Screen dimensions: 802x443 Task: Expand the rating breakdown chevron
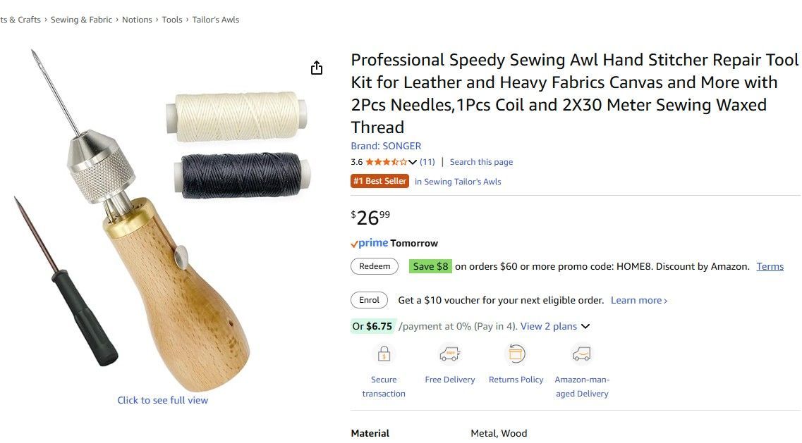point(413,162)
